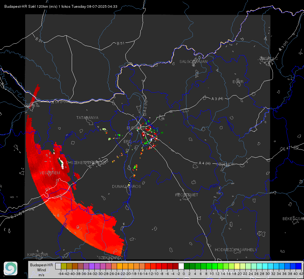Pick the dark green swatch between 0 and 2
Viewport: 304px width, 279px height.
[x=187, y=266]
